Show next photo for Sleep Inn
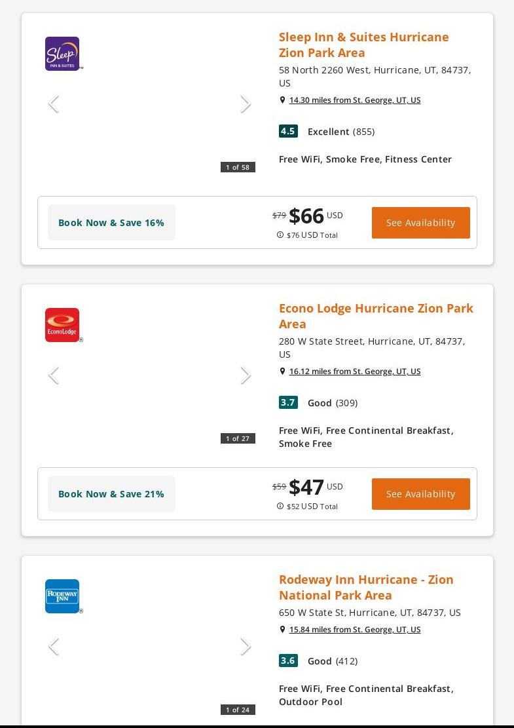This screenshot has width=514, height=728. point(246,104)
